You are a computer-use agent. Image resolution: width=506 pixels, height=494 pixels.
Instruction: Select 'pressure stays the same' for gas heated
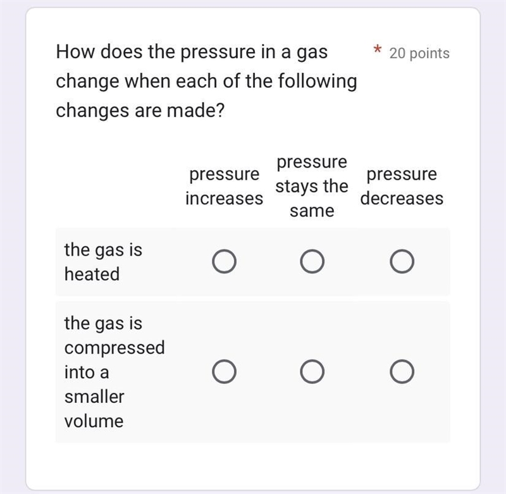pyautogui.click(x=312, y=261)
